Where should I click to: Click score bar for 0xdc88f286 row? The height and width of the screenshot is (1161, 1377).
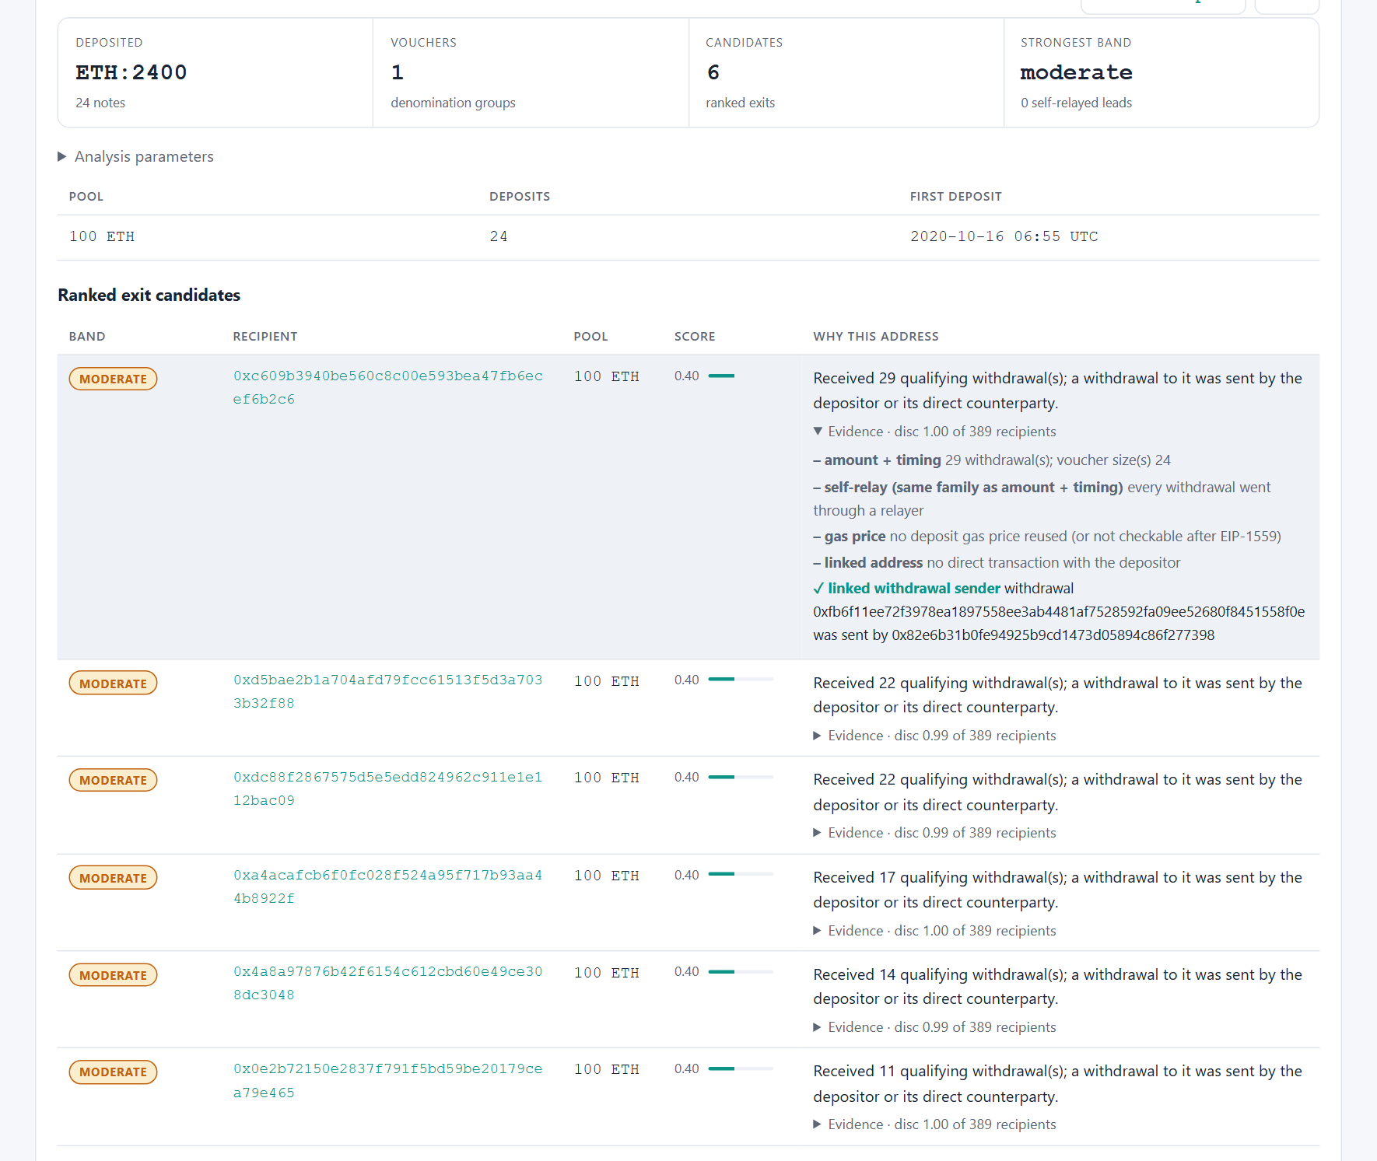(741, 777)
